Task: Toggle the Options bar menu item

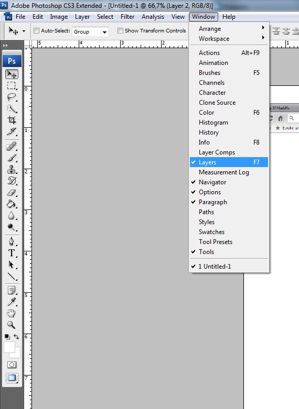Action: (229, 192)
